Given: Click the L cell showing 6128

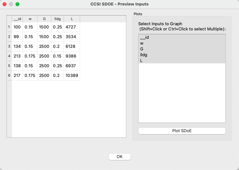Looking at the screenshot, I should coord(72,46).
